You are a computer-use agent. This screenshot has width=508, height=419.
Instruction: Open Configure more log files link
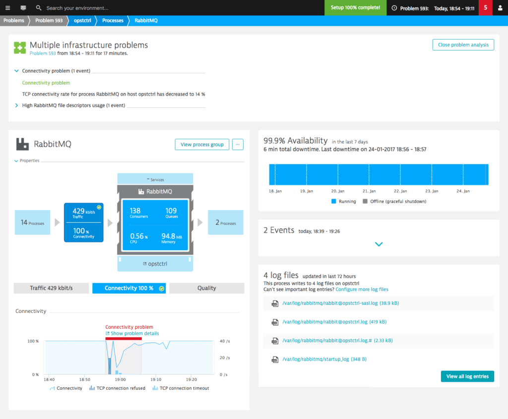tap(362, 289)
